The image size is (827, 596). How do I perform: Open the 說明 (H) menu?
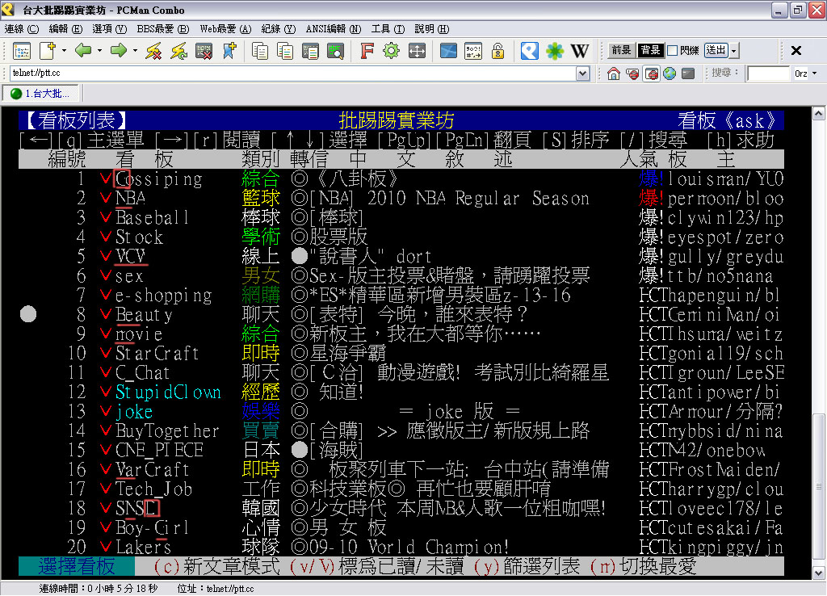click(432, 29)
